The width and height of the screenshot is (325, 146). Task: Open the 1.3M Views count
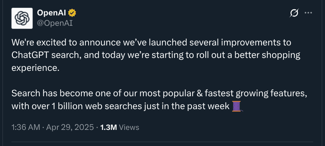pyautogui.click(x=108, y=127)
